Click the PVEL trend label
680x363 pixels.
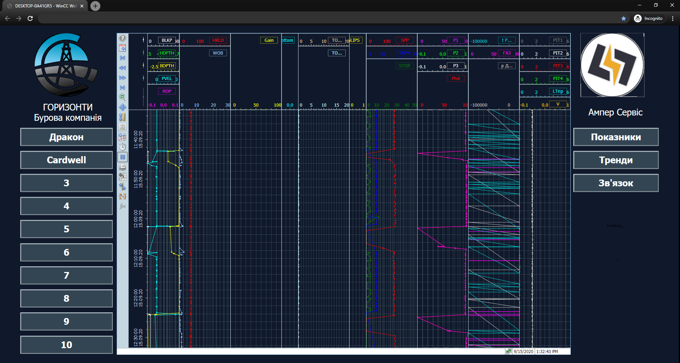[x=167, y=79]
